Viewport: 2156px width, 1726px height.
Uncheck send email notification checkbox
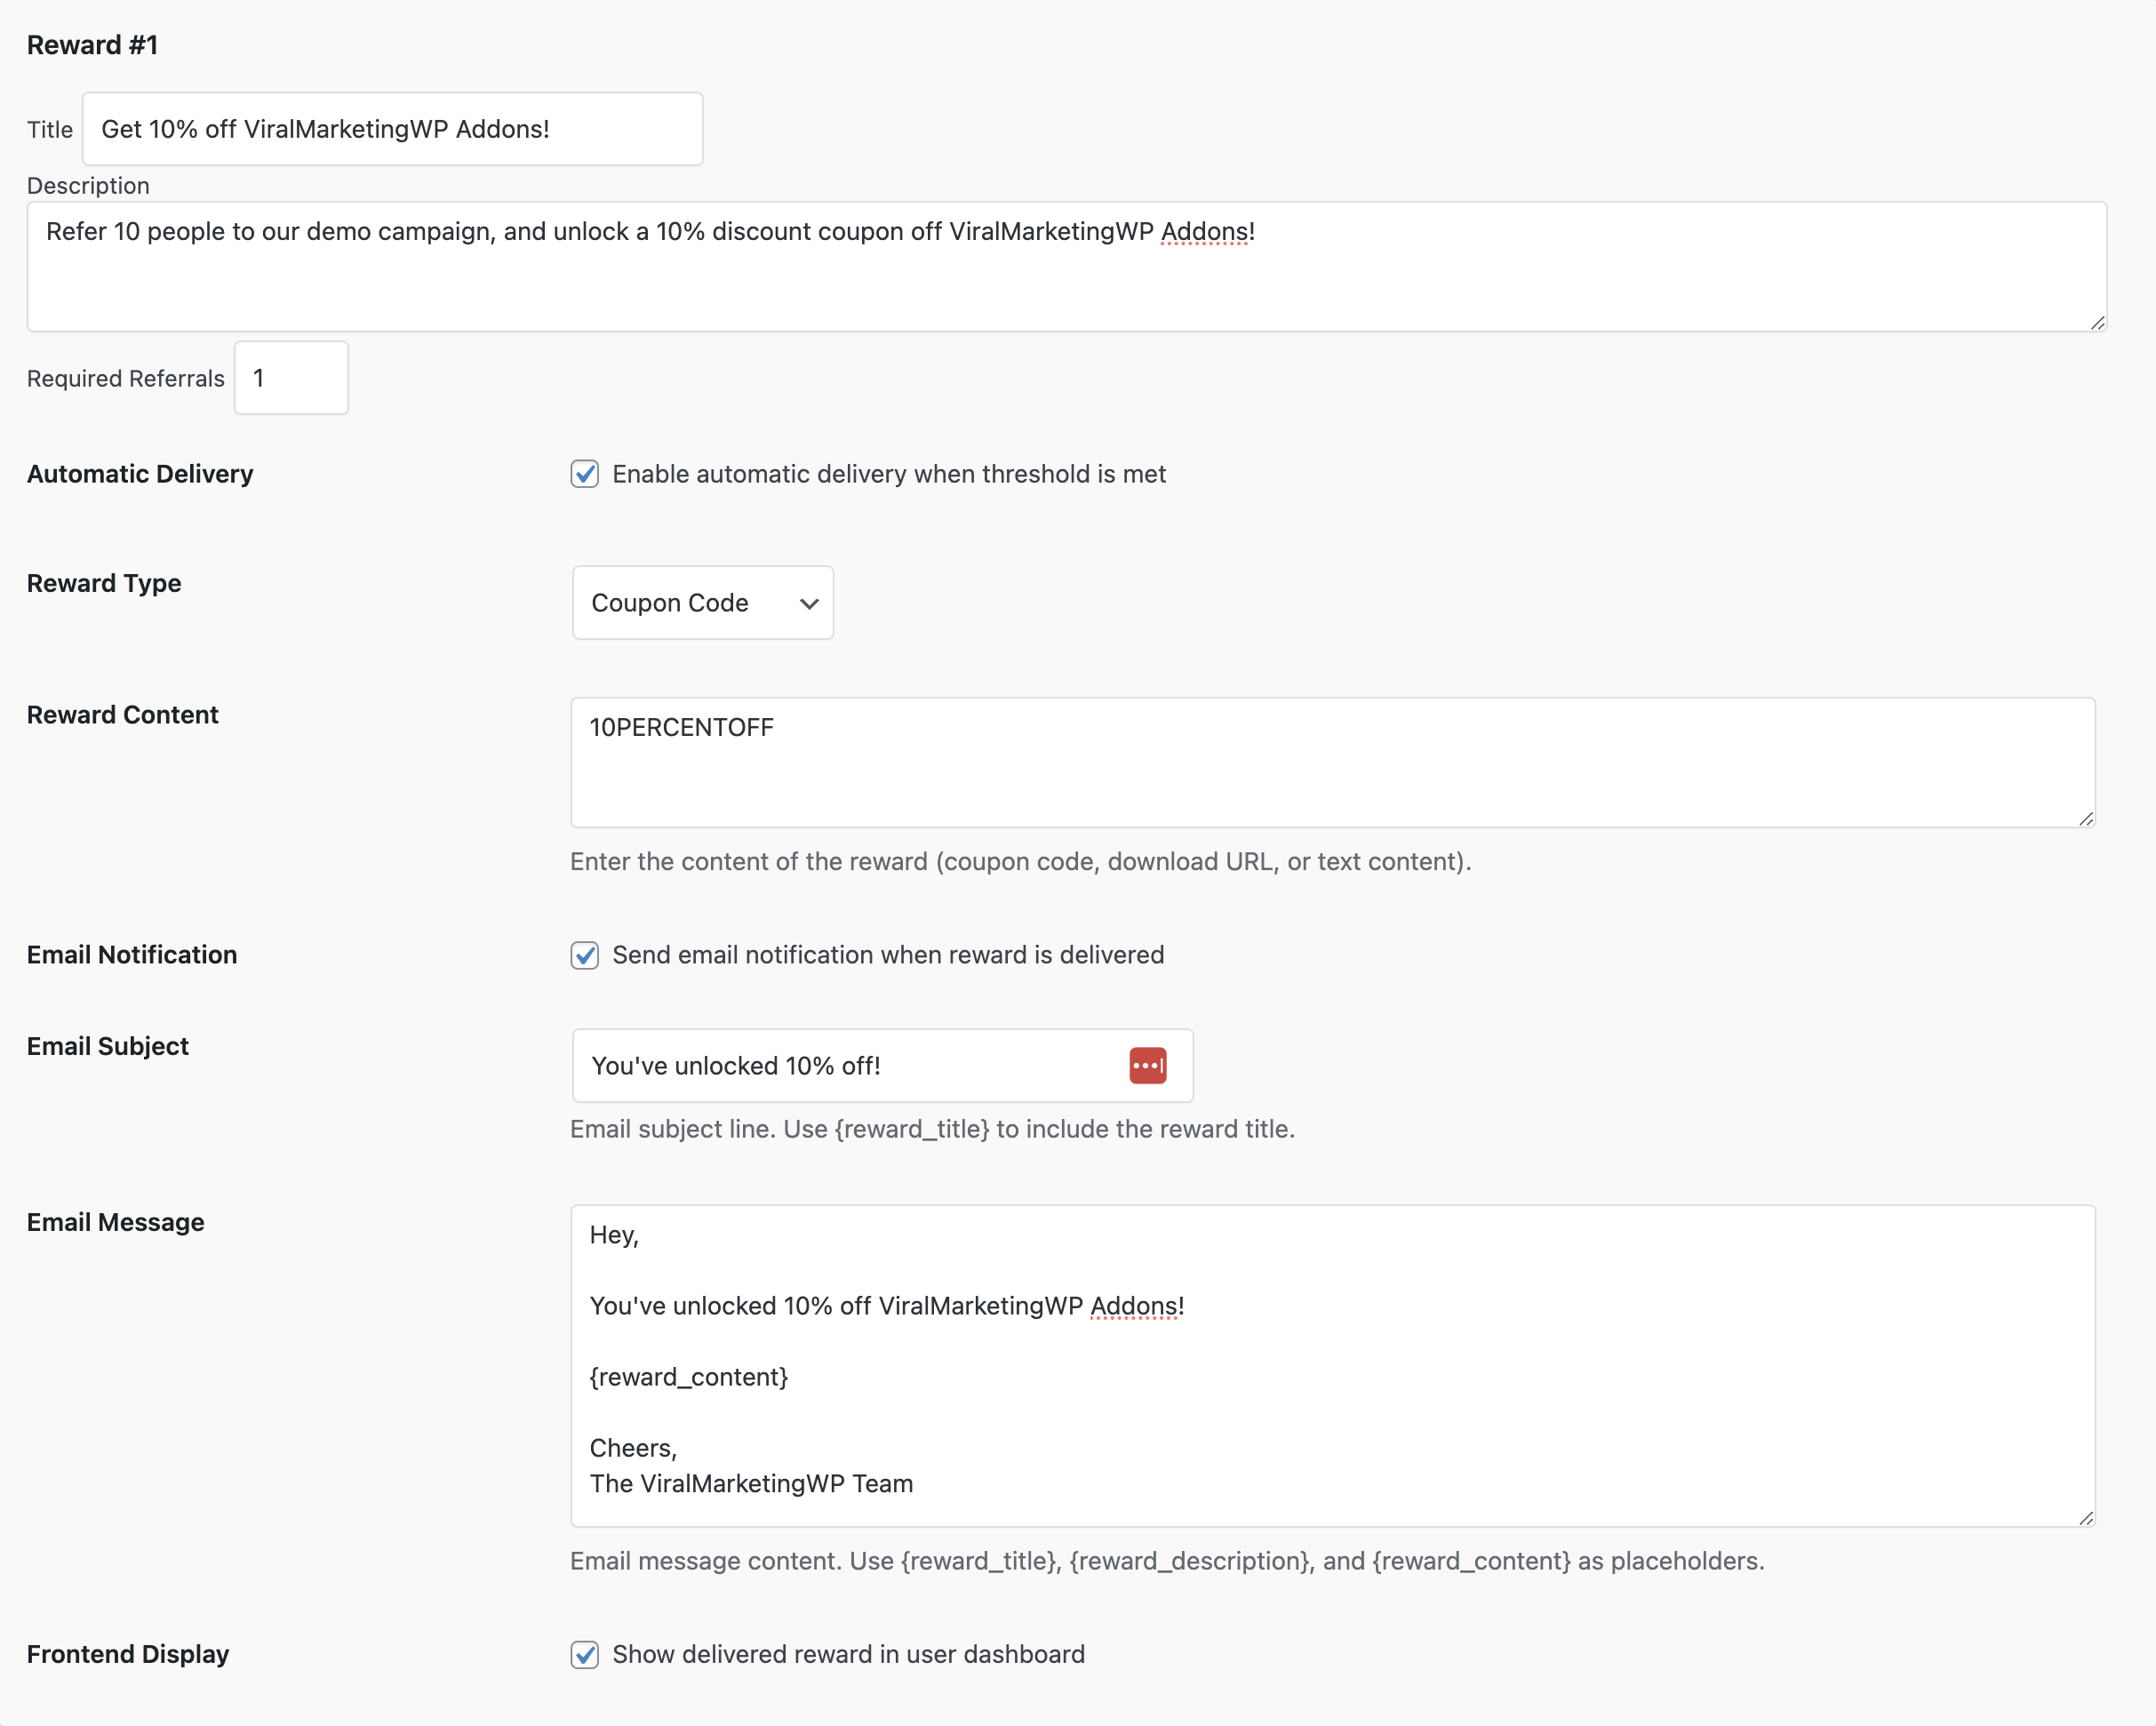pos(585,955)
